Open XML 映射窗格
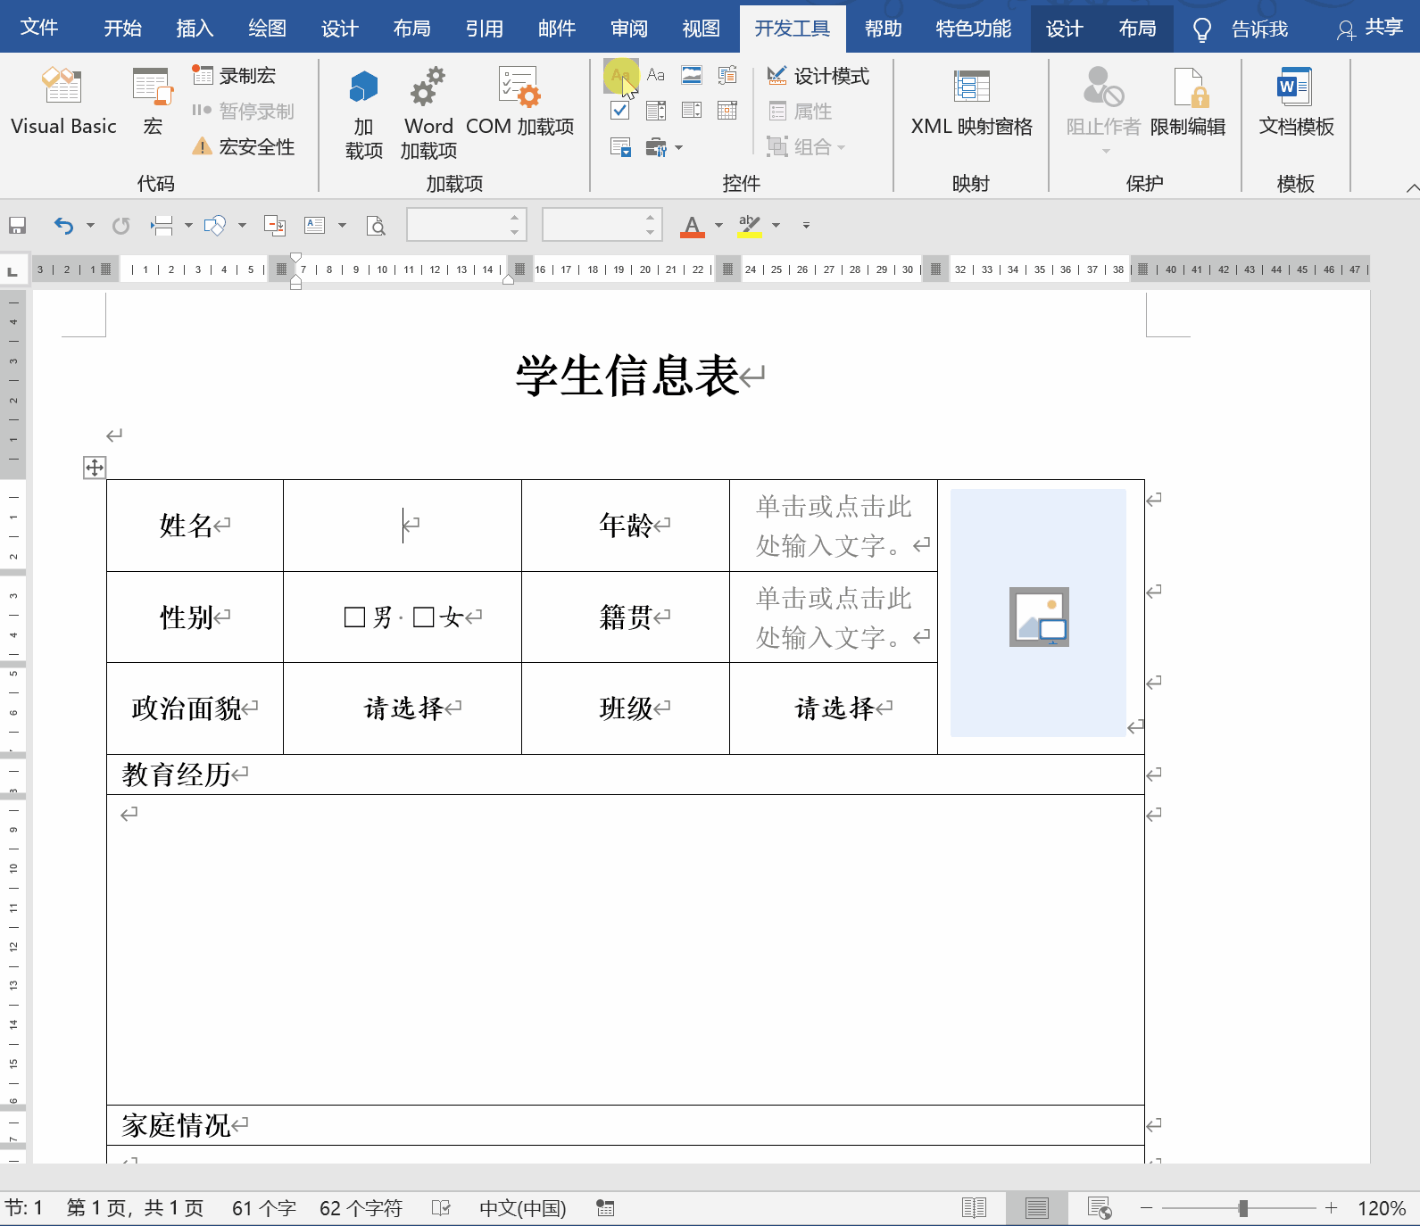The width and height of the screenshot is (1420, 1226). tap(971, 102)
